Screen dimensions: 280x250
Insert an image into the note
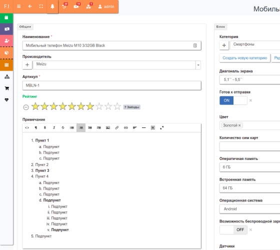pyautogui.click(x=108, y=127)
